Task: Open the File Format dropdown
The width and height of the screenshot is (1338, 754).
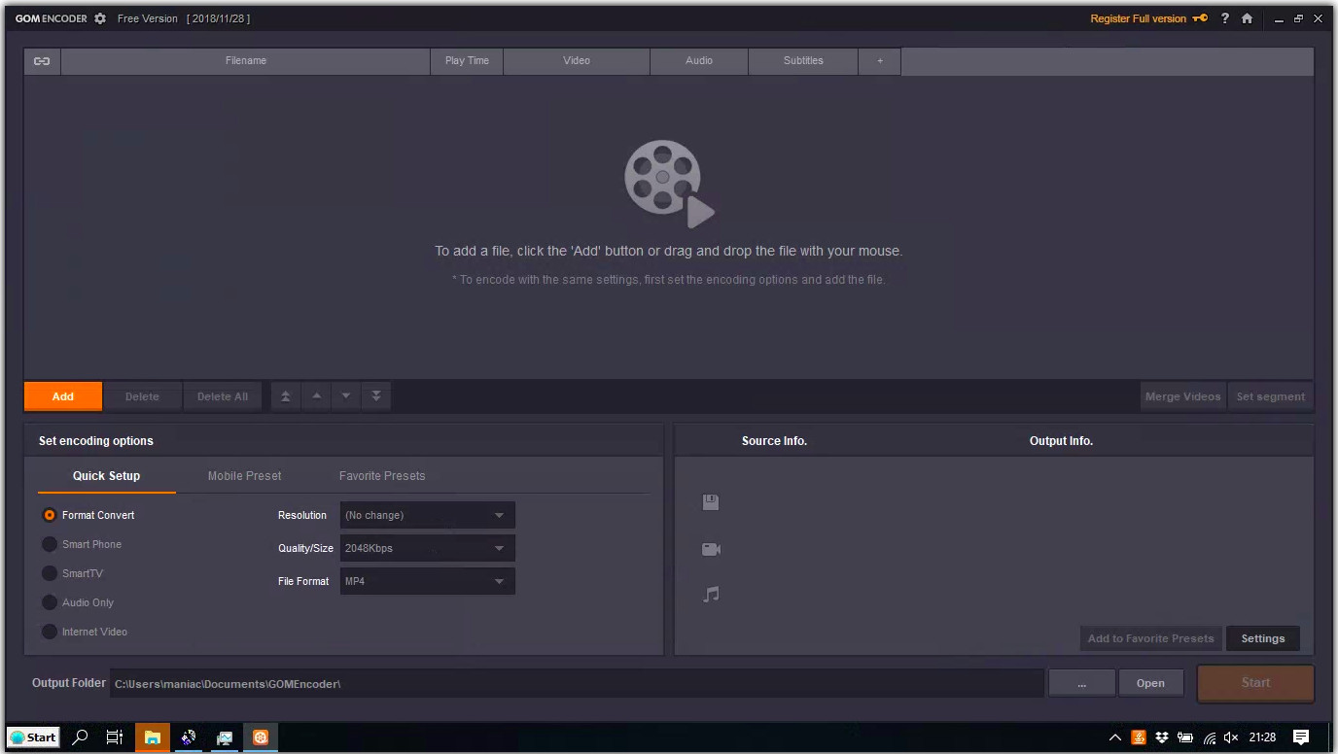Action: coord(427,581)
